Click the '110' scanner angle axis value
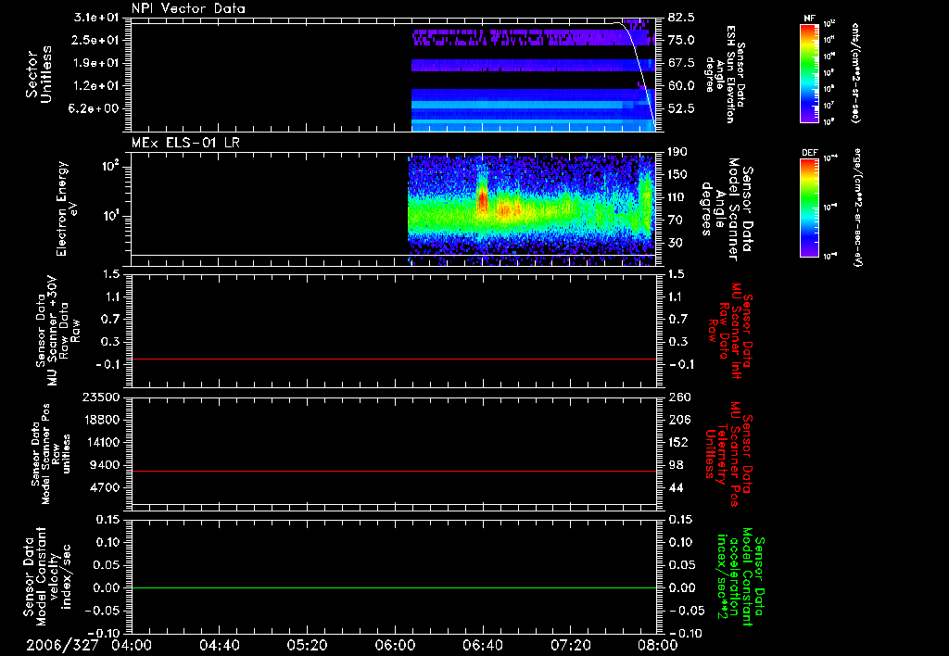The width and height of the screenshot is (949, 656). (x=678, y=197)
